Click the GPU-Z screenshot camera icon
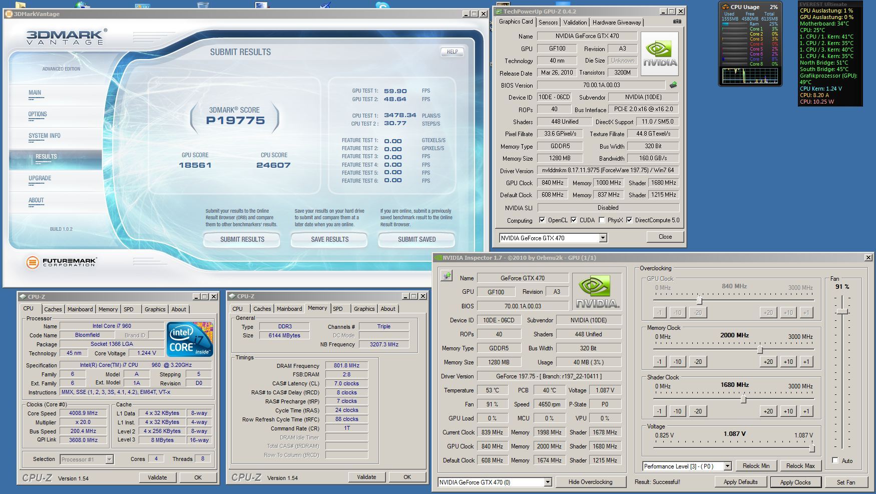The height and width of the screenshot is (494, 876). [677, 22]
